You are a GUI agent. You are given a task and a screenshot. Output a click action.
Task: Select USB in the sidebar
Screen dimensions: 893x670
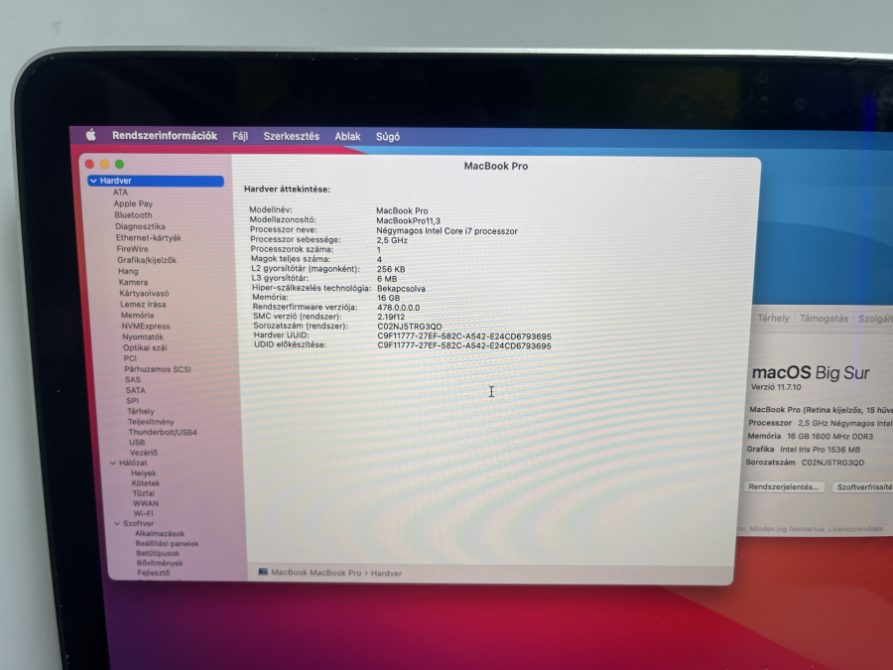(x=137, y=442)
